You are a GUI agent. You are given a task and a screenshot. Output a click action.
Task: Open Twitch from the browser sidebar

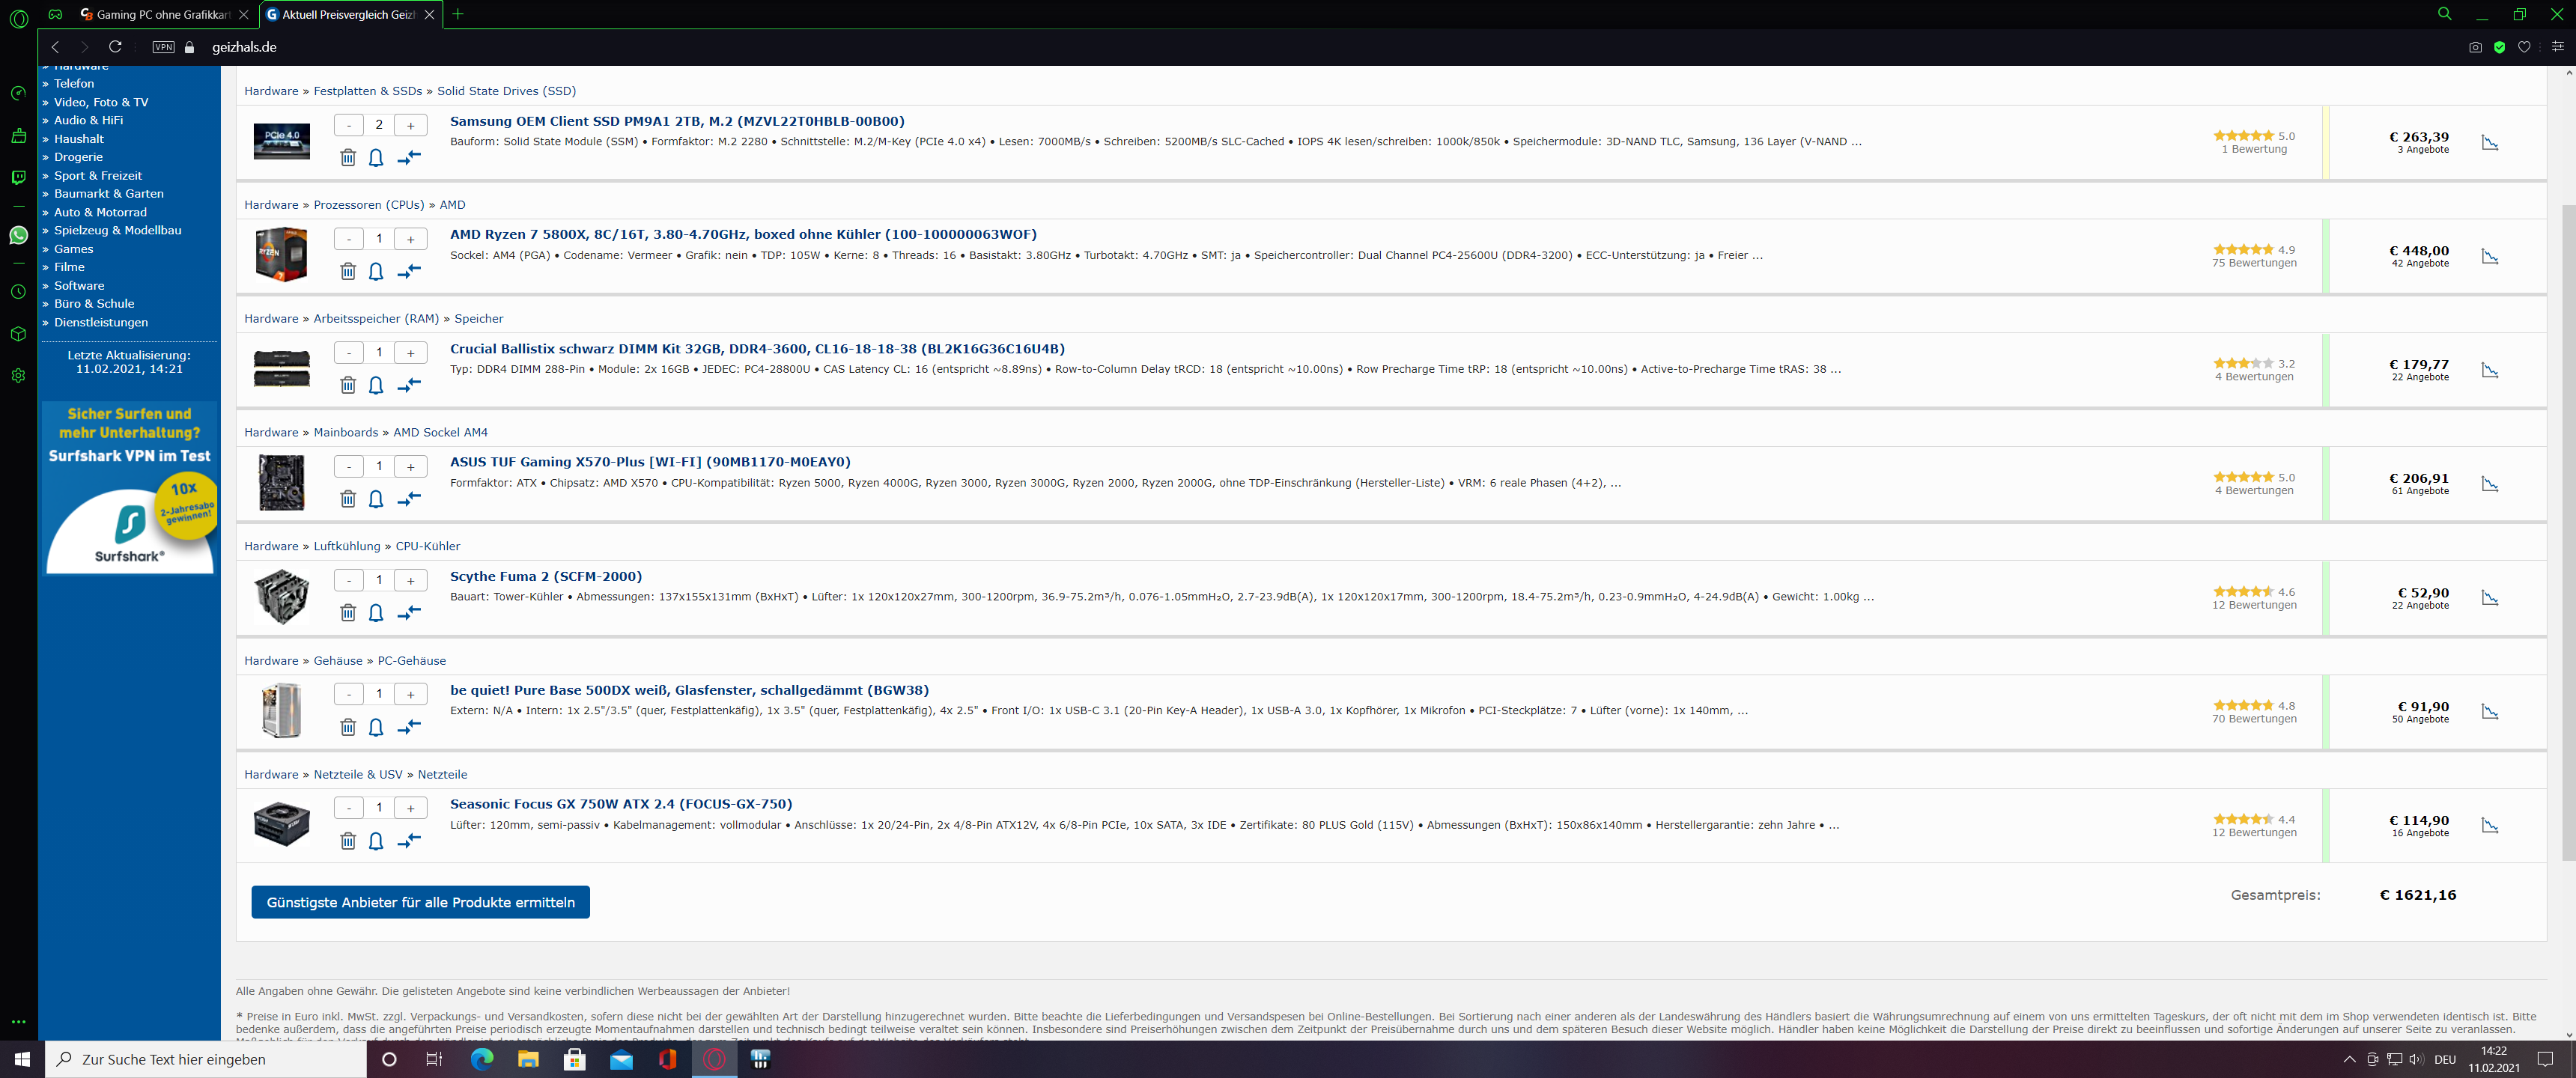coord(18,177)
